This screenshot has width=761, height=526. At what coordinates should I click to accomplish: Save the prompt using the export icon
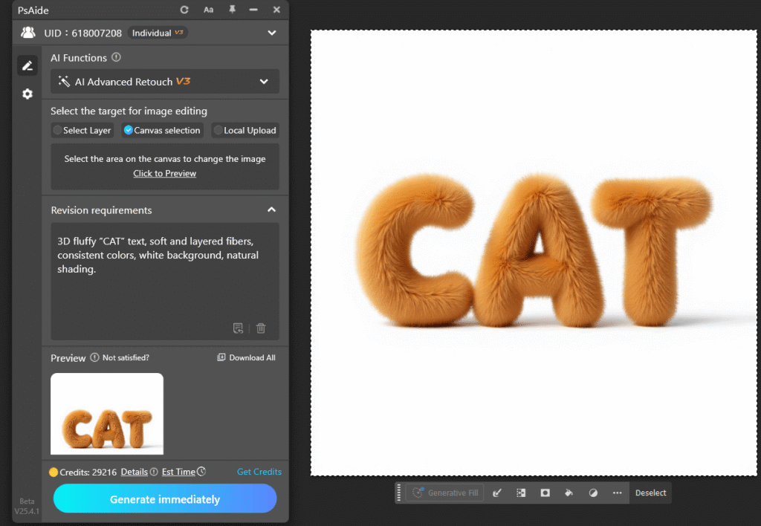(239, 328)
